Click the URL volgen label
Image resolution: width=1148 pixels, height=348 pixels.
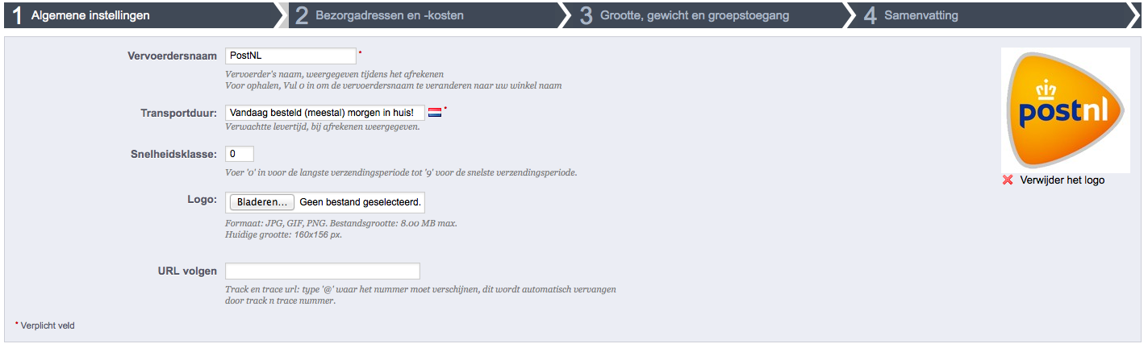coord(188,271)
